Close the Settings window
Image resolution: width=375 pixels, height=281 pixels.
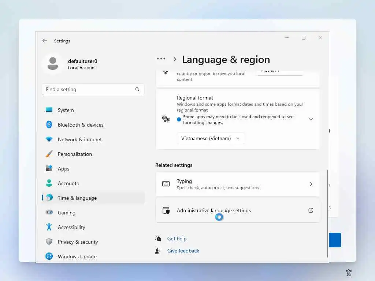[320, 38]
